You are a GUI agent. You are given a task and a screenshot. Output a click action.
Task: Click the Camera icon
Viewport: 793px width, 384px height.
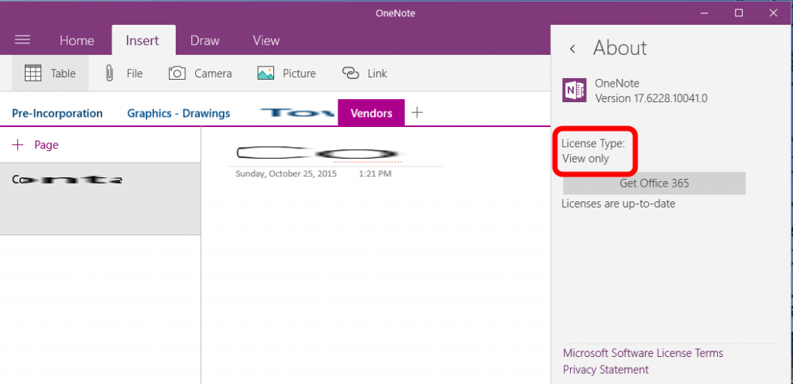pyautogui.click(x=177, y=74)
